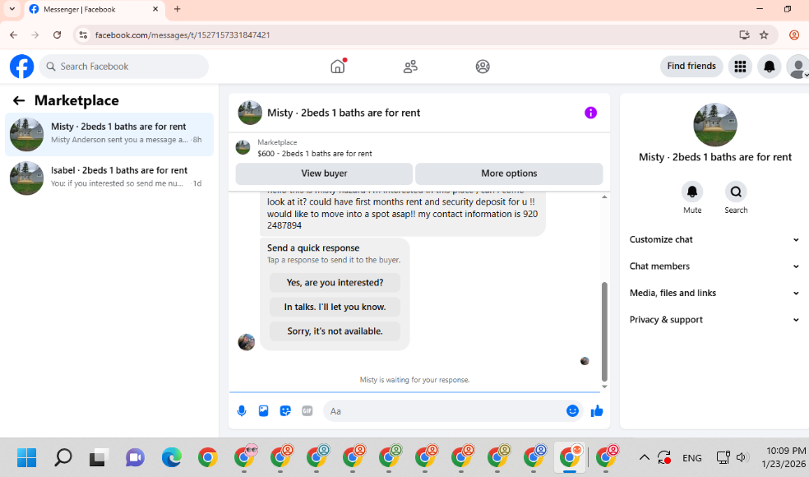Expand Privacy & support section
The width and height of the screenshot is (809, 477).
pos(714,320)
